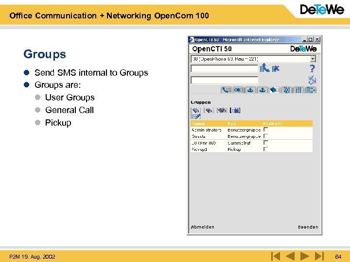The image size is (350, 262).
Task: Minimize the OpenCTI 50 browser window
Action: pos(304,40)
